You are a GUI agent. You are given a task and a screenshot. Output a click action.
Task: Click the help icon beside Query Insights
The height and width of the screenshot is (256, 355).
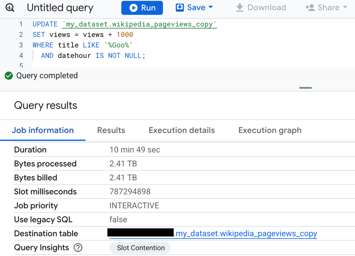click(x=78, y=247)
